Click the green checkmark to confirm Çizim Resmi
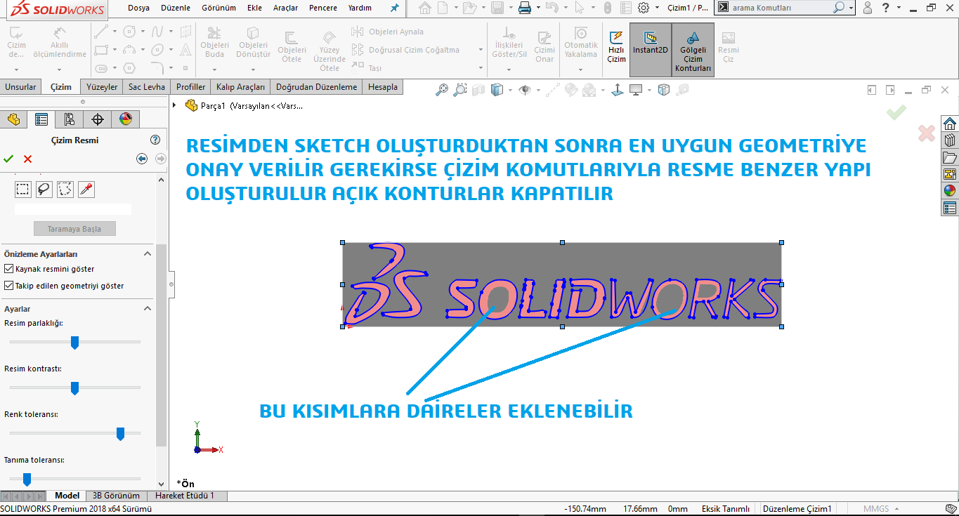 tap(8, 159)
